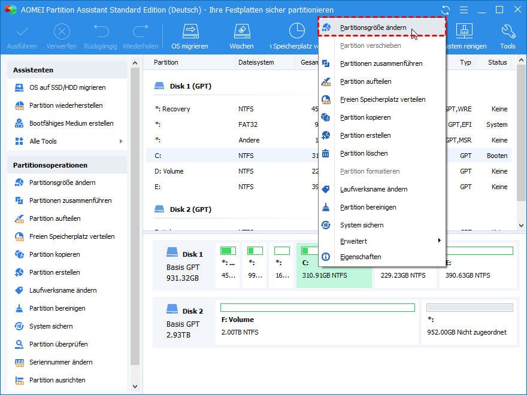Click the OS migrieren toolbar icon
527x395 pixels.
coord(190,32)
